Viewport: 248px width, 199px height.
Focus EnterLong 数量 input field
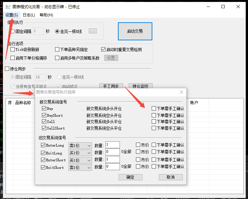click(x=113, y=145)
